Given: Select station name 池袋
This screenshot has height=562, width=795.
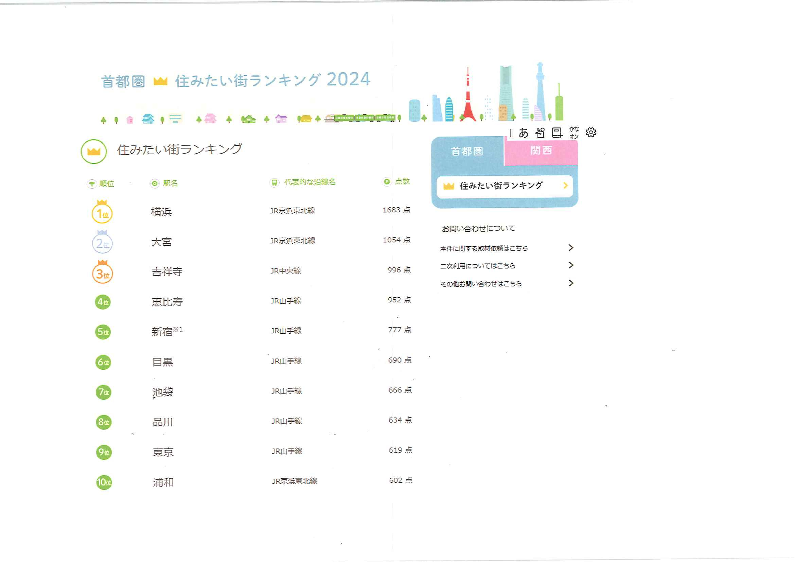Looking at the screenshot, I should [163, 392].
